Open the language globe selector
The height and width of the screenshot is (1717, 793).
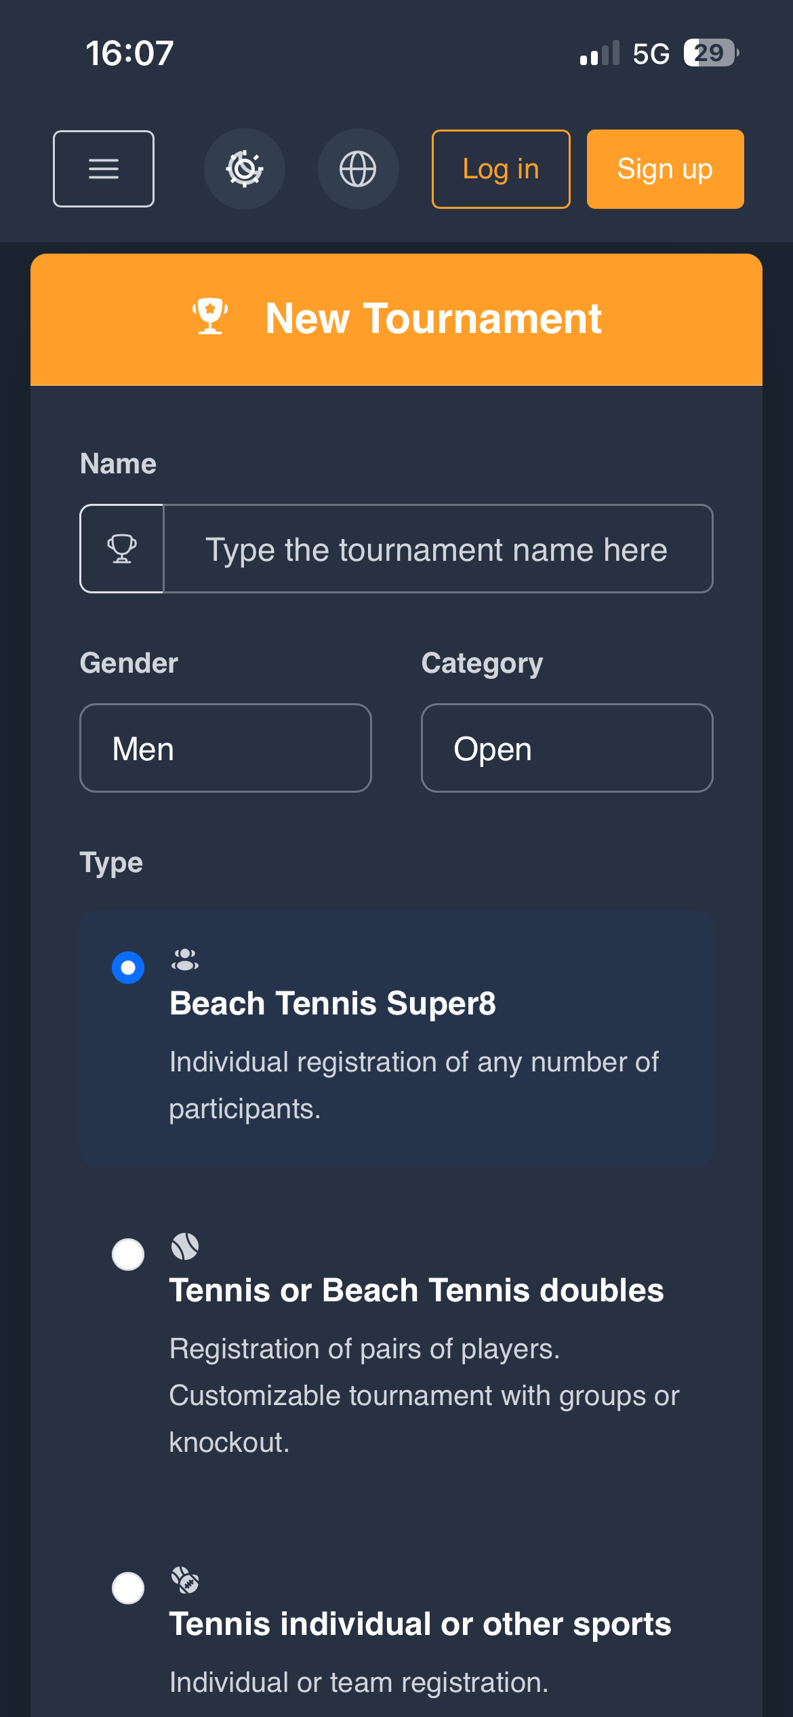[358, 169]
